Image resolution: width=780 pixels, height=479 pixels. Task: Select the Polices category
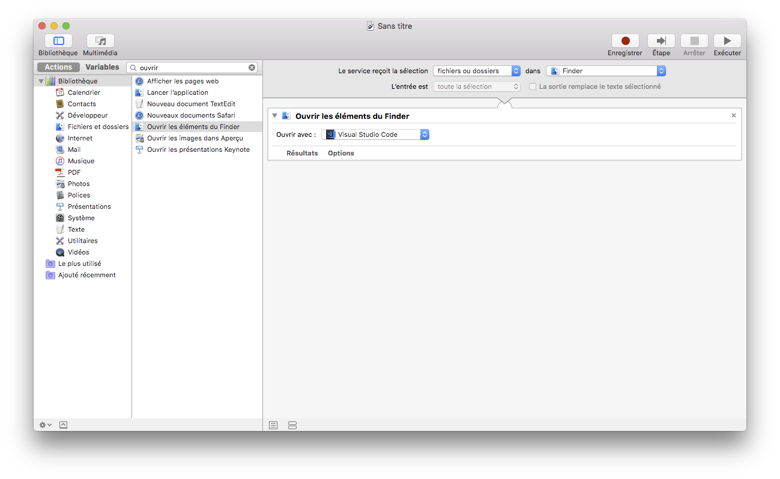coord(79,195)
